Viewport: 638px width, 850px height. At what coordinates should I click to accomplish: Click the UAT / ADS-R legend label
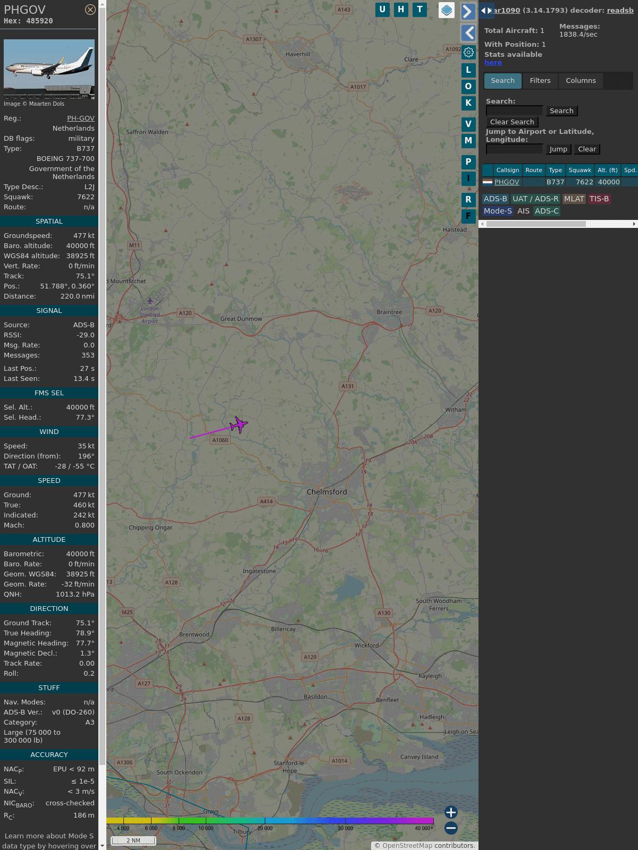(535, 199)
